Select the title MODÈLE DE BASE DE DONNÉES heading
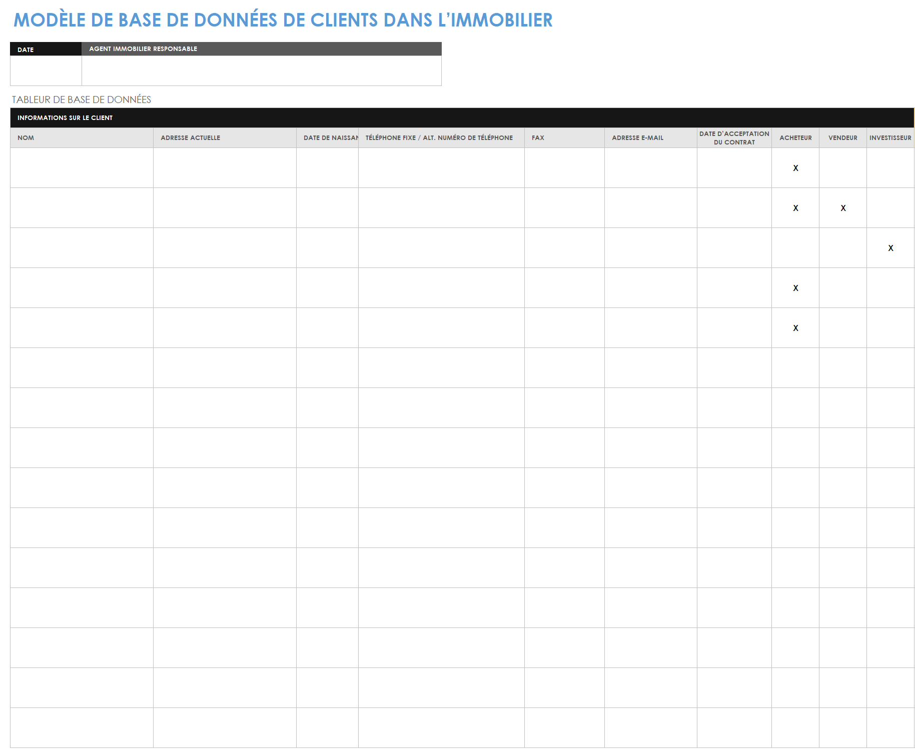Screen dimensions: 915x752 pos(283,20)
